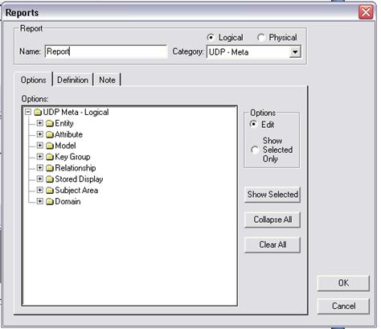Select the UDP Meta - Logical root label
Image resolution: width=381 pixels, height=329 pixels.
pyautogui.click(x=76, y=112)
